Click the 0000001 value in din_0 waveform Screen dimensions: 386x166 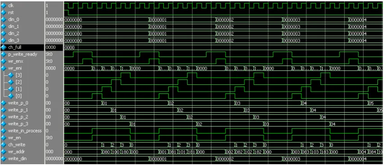pyautogui.click(x=159, y=20)
